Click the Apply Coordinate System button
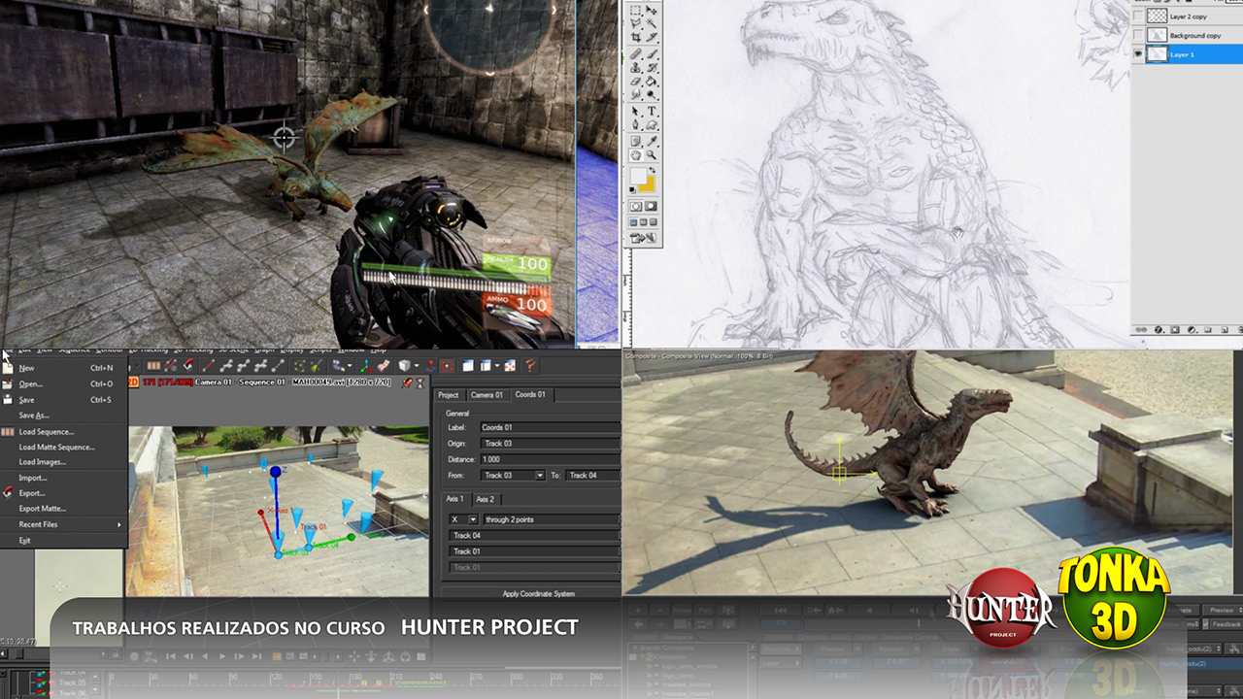Viewport: 1243px width, 699px height. 538,593
